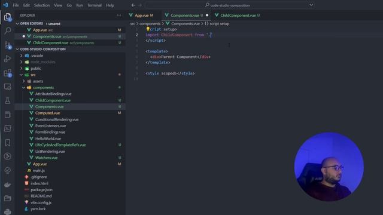Close the unsaved Components.vue tab dot
Image resolution: width=383 pixels, height=215 pixels.
pos(207,15)
